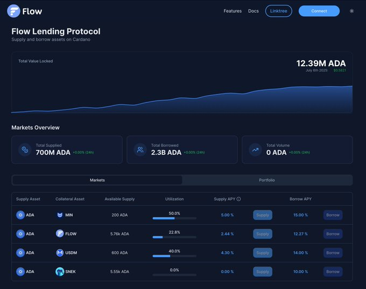Click the Utilization column header
Viewport: 366px width, 289px height.
click(x=174, y=199)
